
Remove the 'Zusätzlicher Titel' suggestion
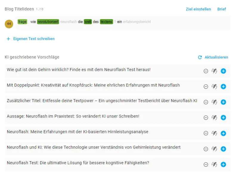[206, 102]
